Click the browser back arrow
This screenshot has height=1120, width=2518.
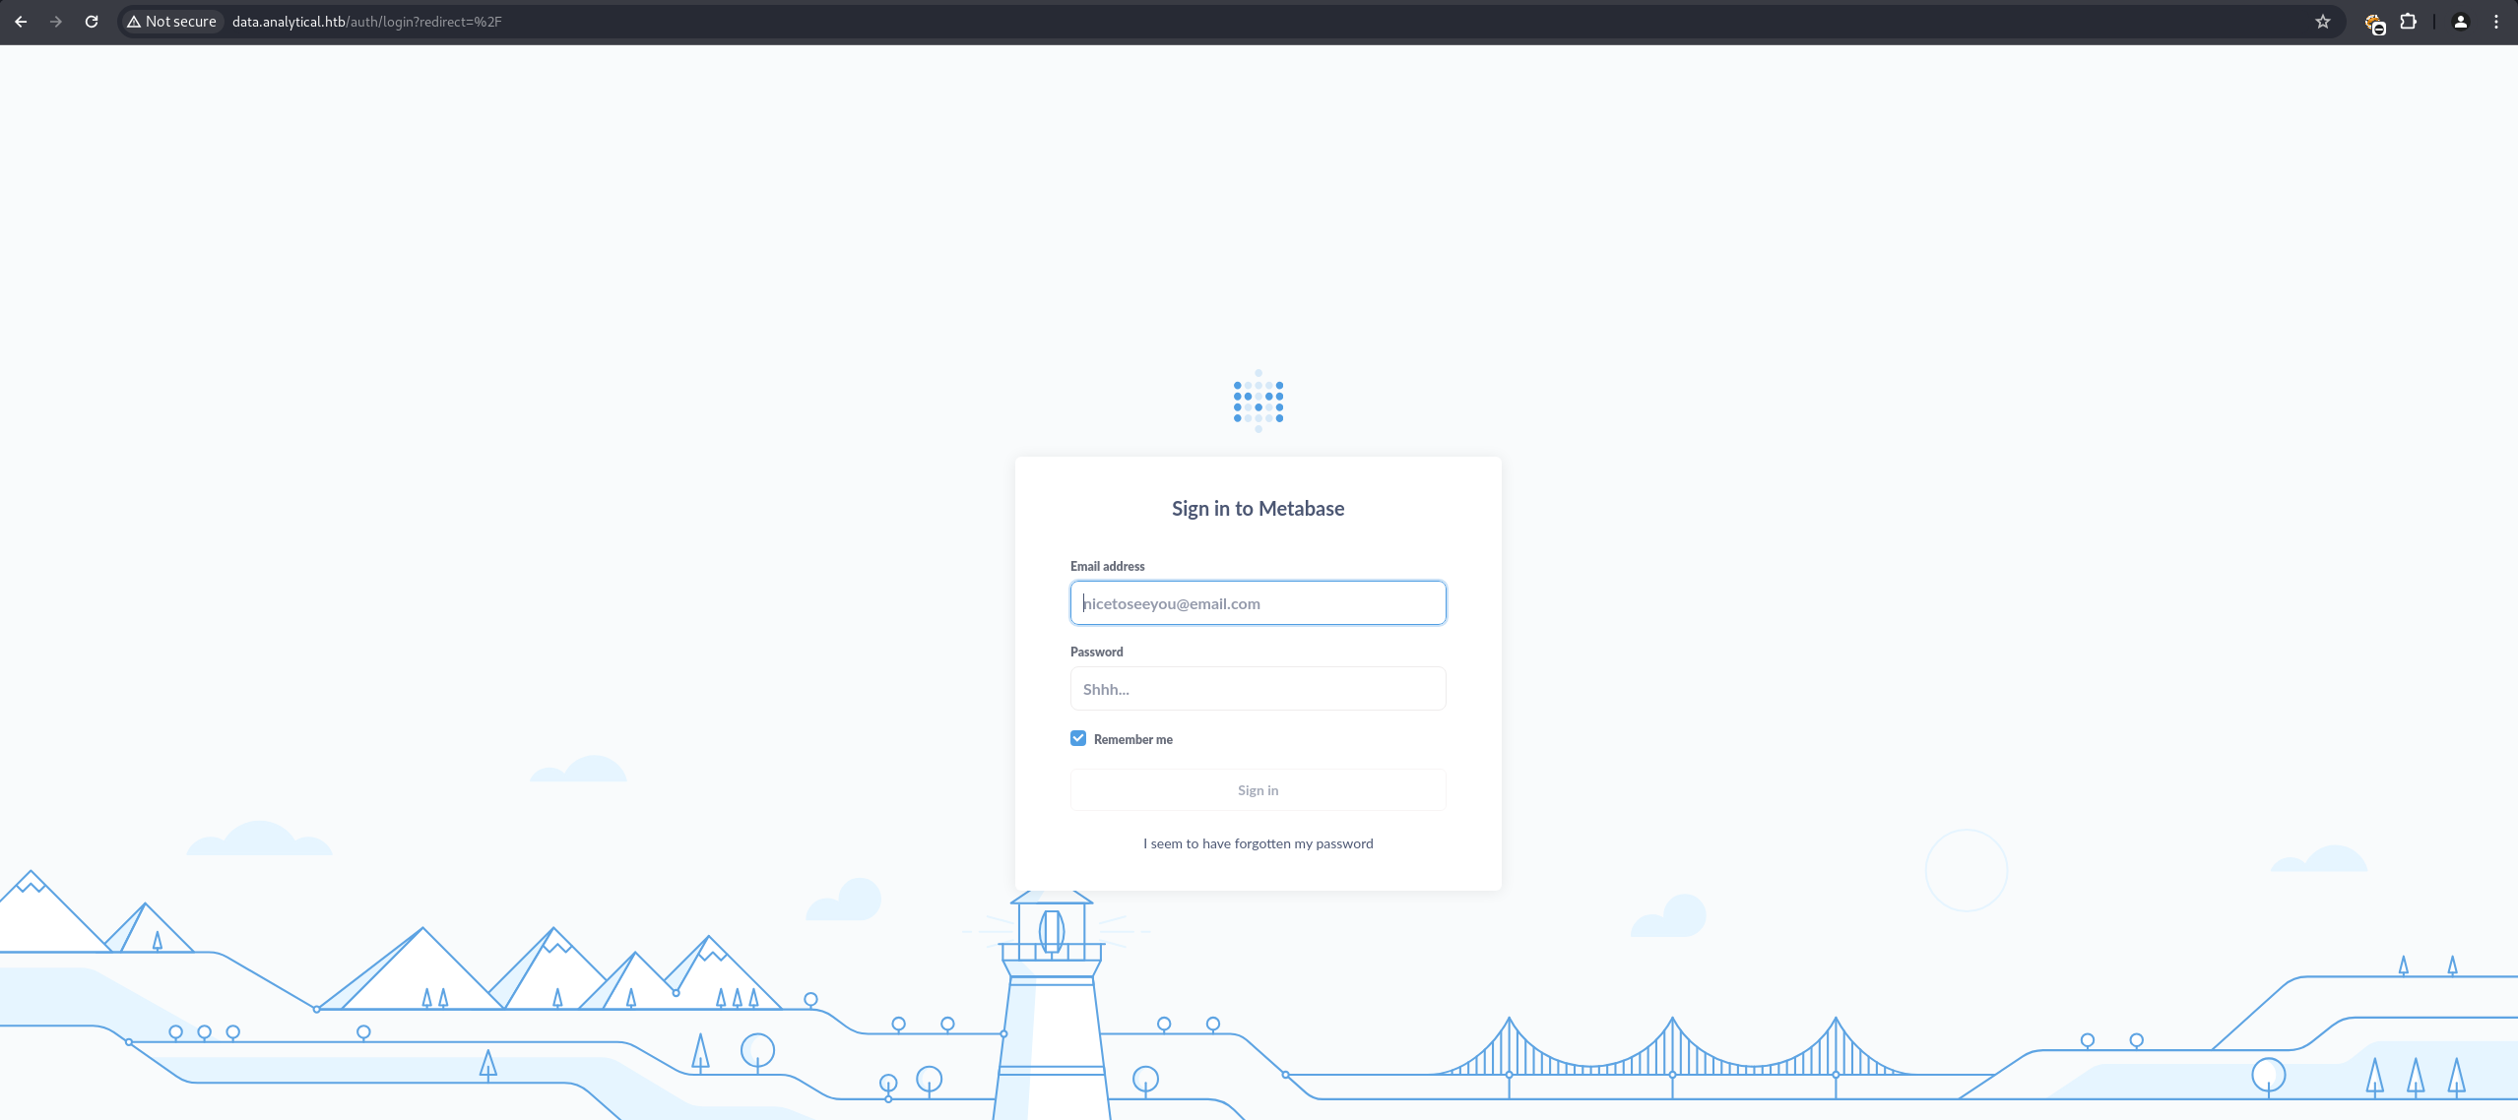(x=21, y=22)
